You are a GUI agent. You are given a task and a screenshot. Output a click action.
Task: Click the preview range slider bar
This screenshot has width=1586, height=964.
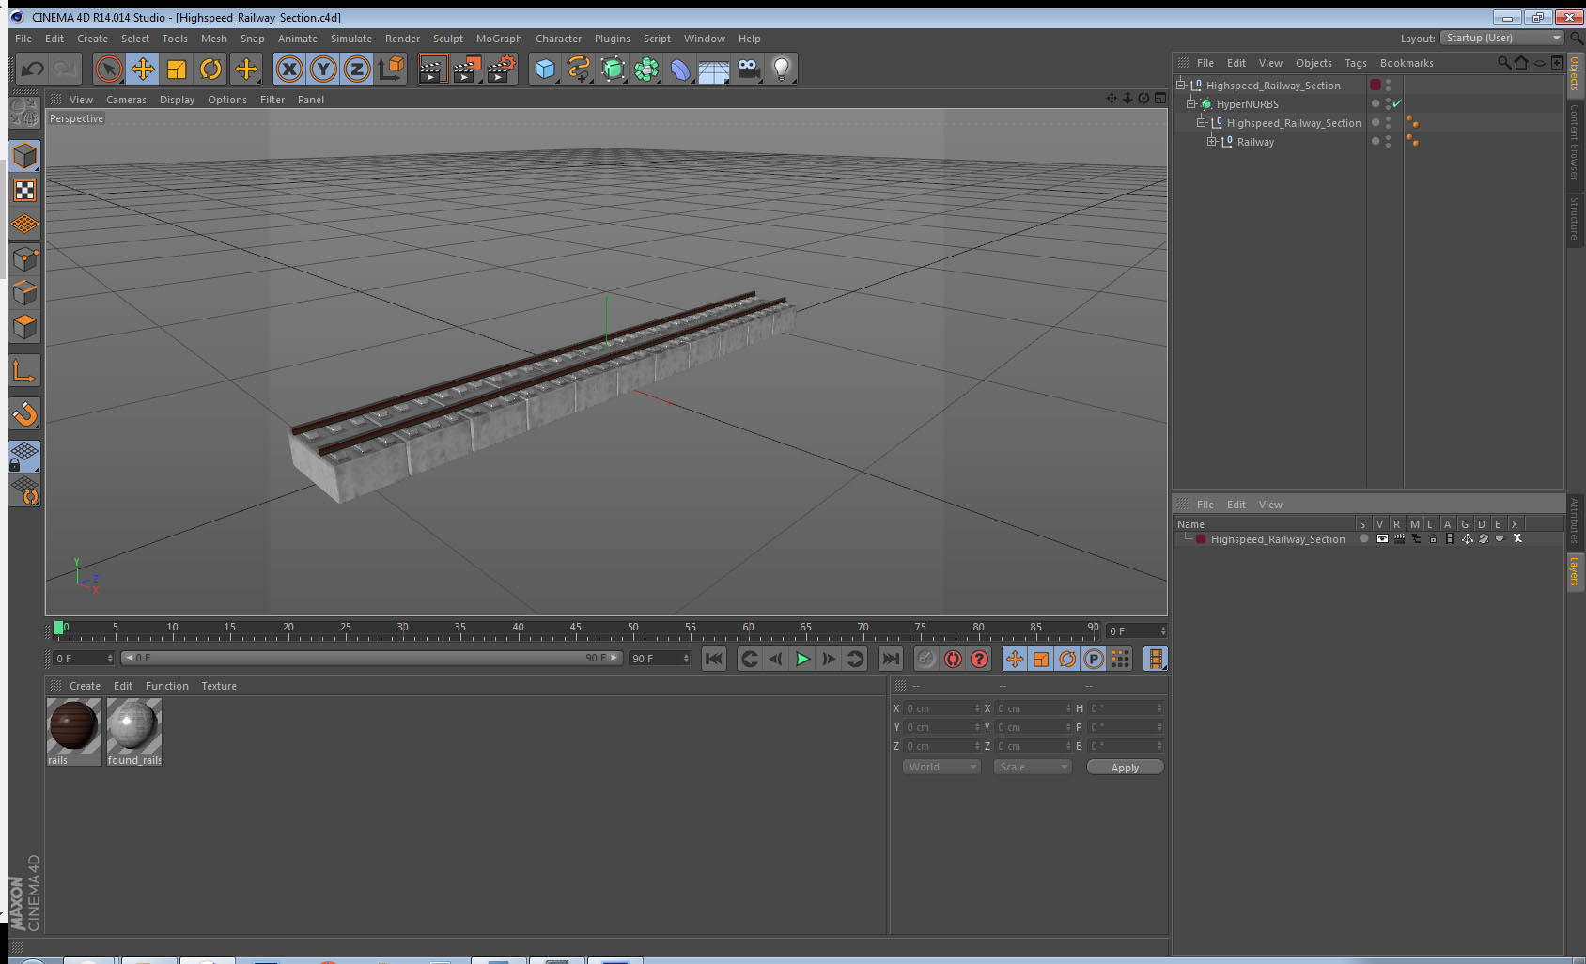tap(371, 658)
